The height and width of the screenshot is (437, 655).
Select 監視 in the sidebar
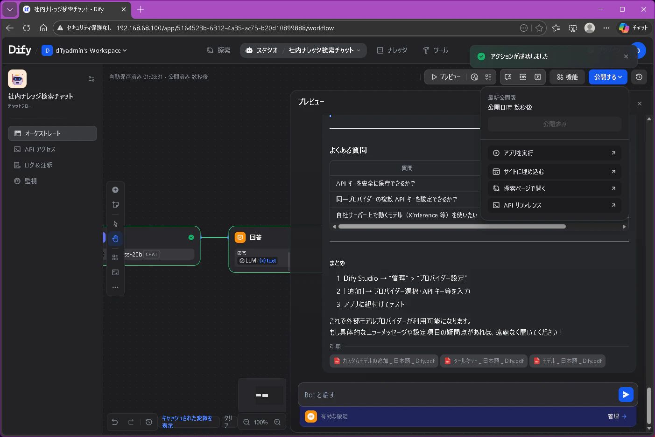point(52,181)
